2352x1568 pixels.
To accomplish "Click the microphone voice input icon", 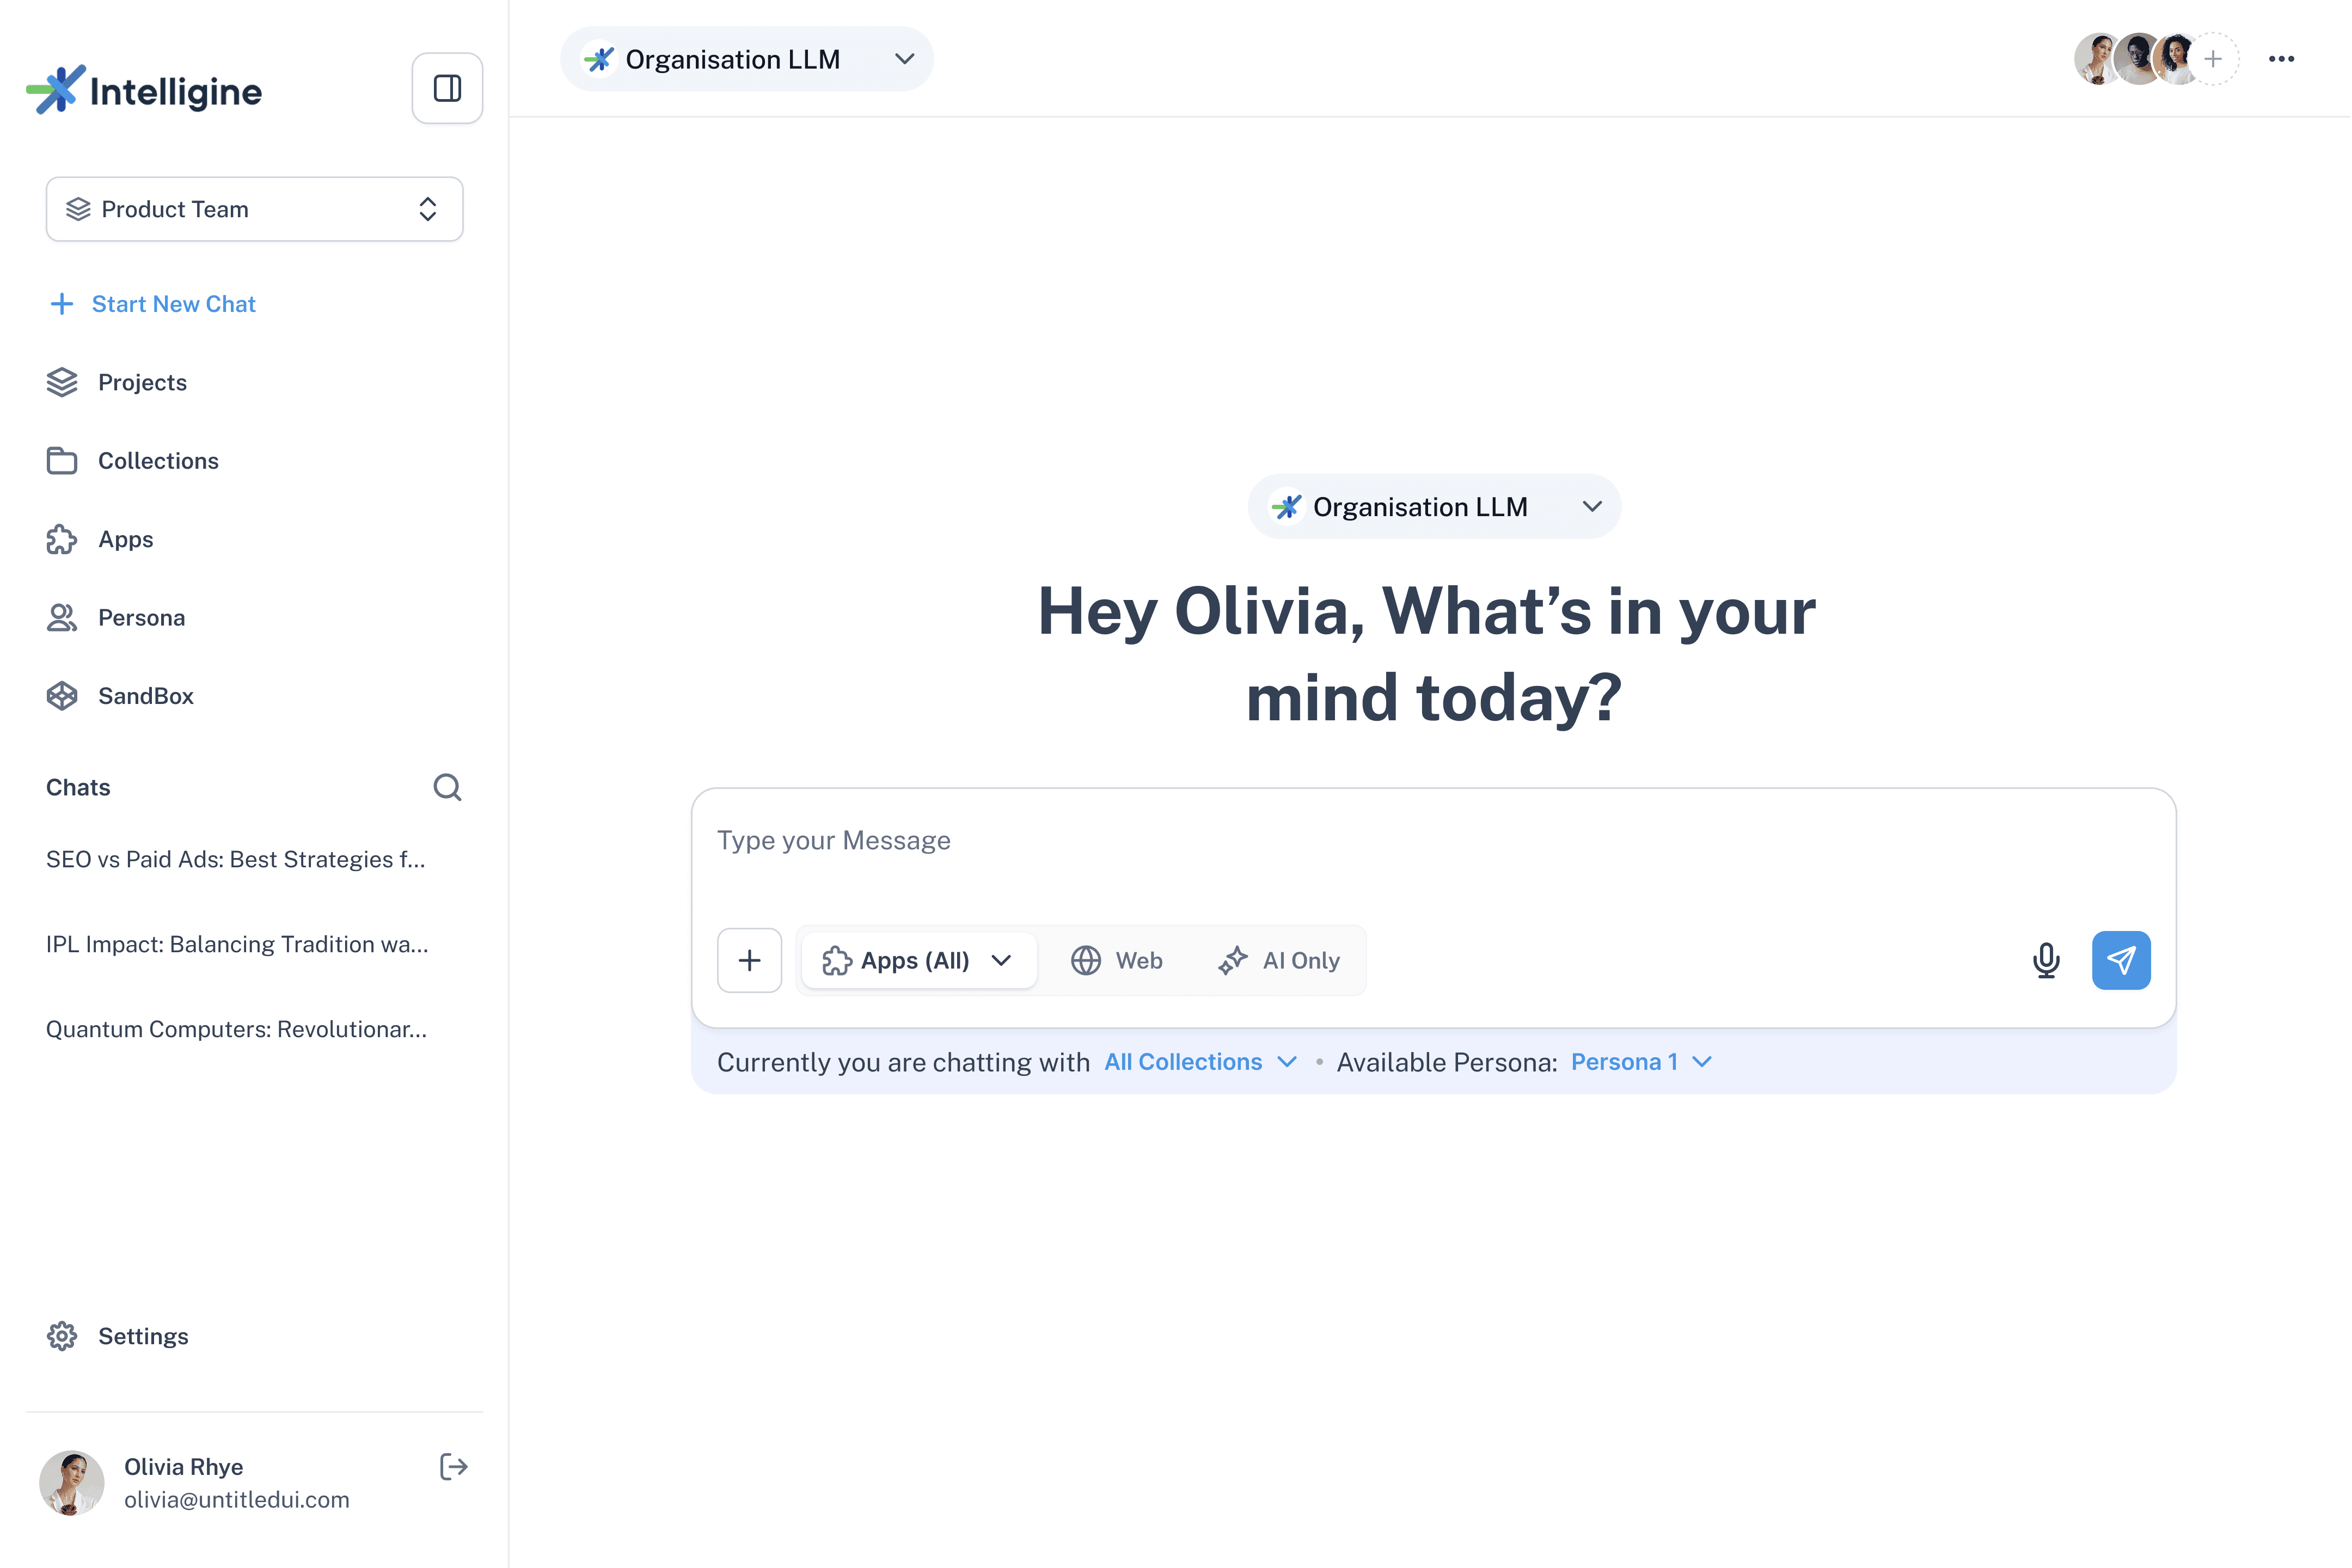I will tap(2046, 960).
